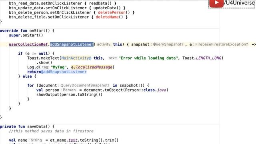256x144 pixels.
Task: Click the 'activity:' parameter hint
Action: (104, 44)
